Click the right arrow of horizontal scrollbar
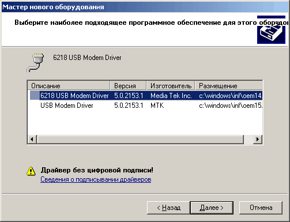This screenshot has height=222, width=290. (258, 139)
